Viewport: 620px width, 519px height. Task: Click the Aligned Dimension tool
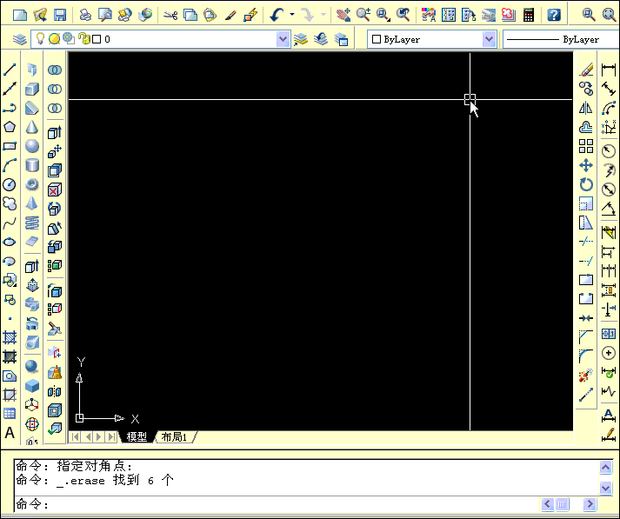(609, 89)
